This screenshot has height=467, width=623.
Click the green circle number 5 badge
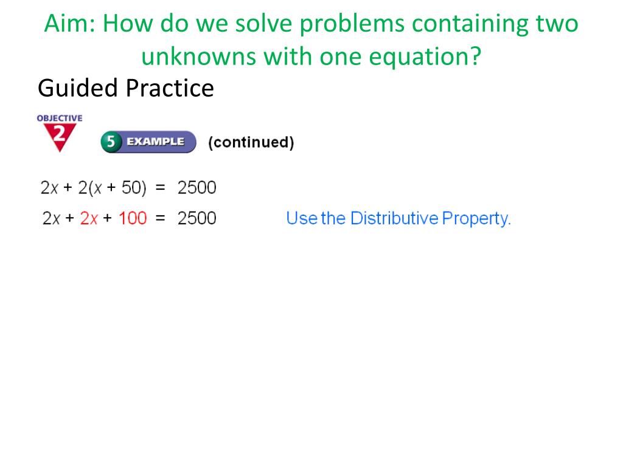pyautogui.click(x=111, y=142)
